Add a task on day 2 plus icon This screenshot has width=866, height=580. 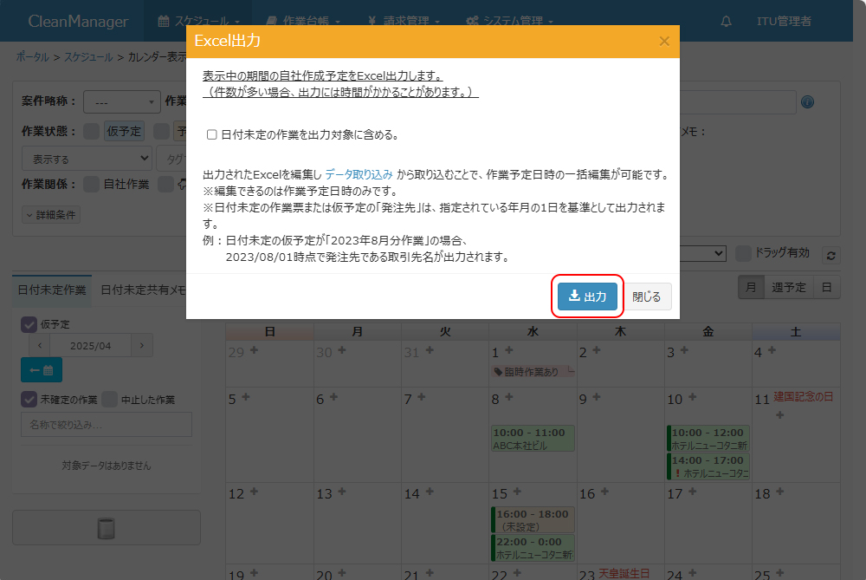click(x=597, y=350)
